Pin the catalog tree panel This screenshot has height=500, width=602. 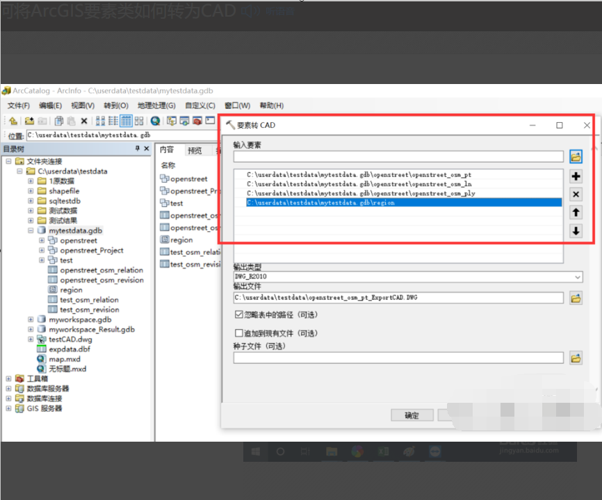[x=138, y=149]
